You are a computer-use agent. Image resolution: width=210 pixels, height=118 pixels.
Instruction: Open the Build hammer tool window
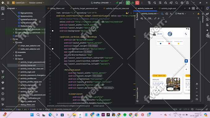click(3, 72)
